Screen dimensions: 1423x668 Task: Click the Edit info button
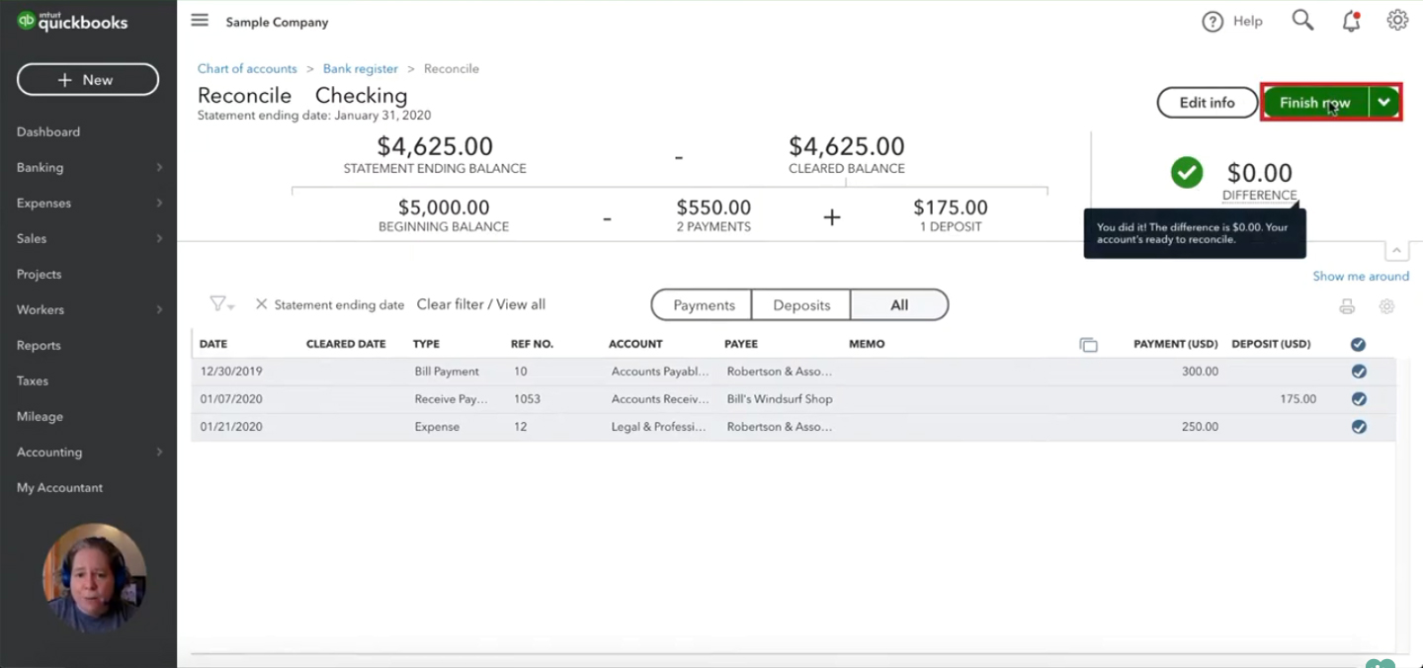(1207, 103)
